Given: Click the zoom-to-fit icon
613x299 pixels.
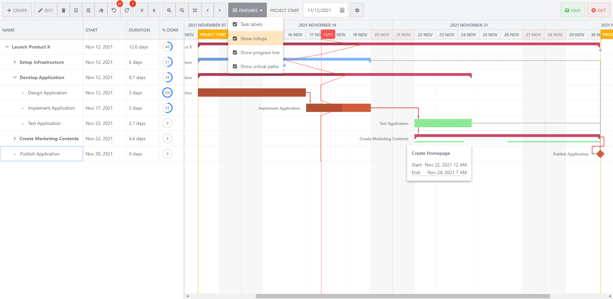Looking at the screenshot, I should [195, 10].
